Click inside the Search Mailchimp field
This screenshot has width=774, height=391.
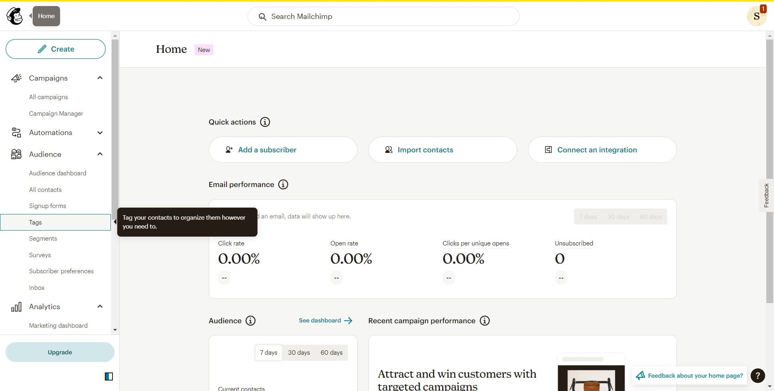(383, 17)
